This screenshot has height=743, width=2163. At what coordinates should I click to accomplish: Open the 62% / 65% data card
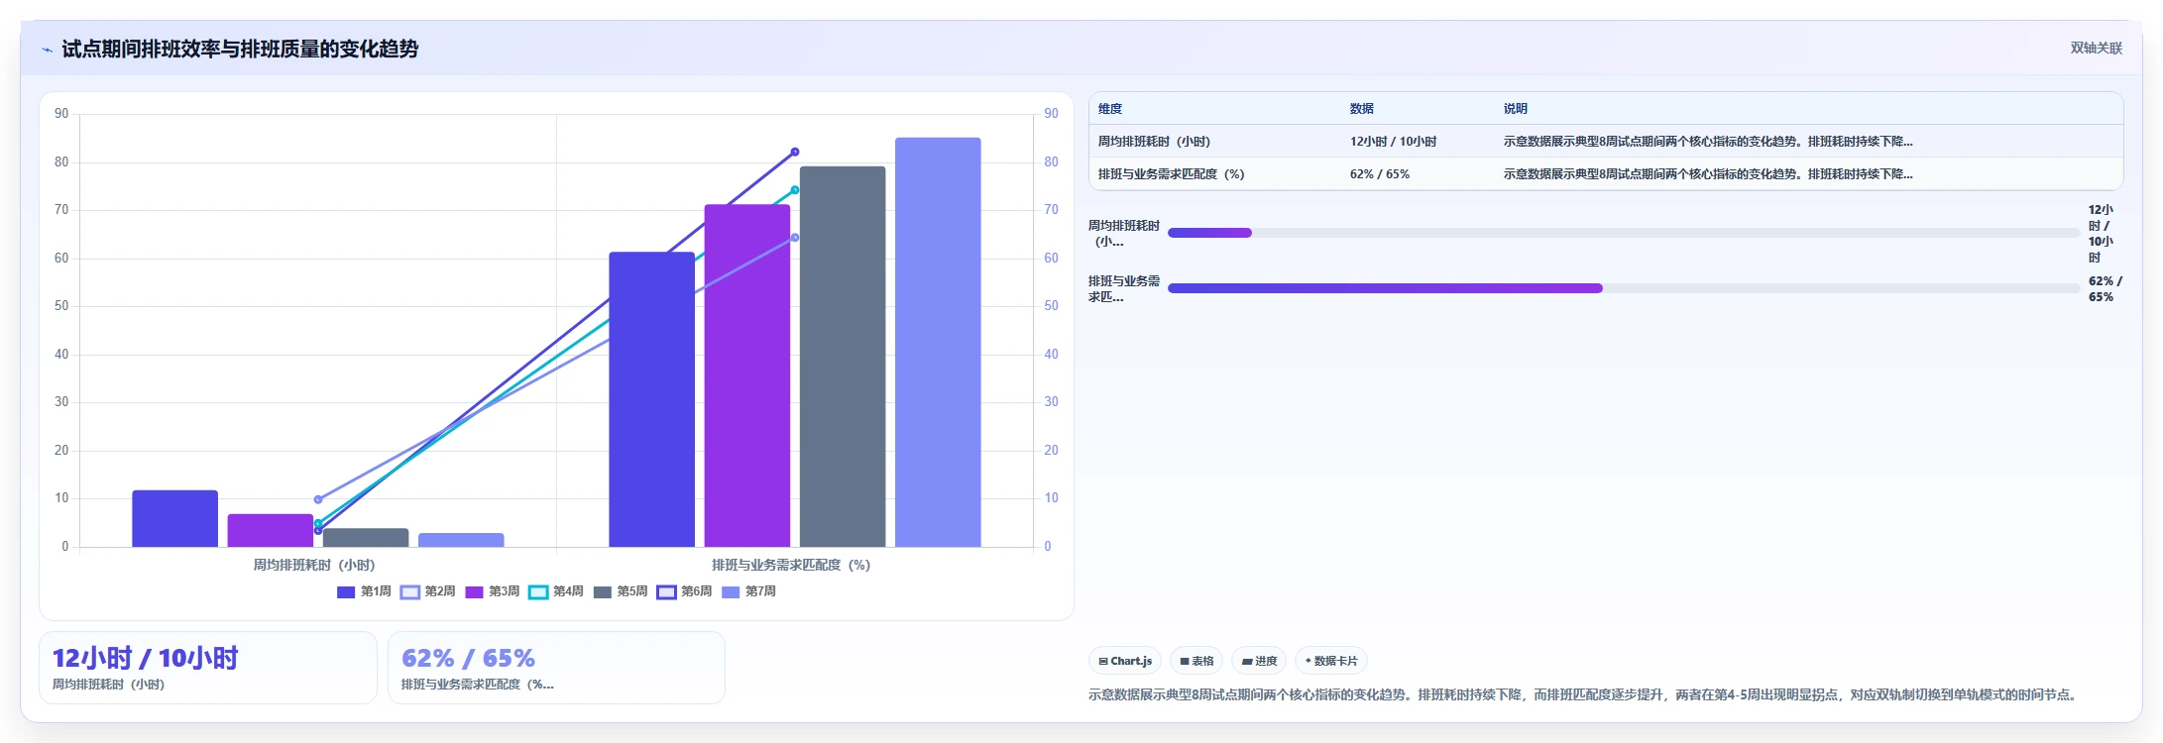point(556,668)
